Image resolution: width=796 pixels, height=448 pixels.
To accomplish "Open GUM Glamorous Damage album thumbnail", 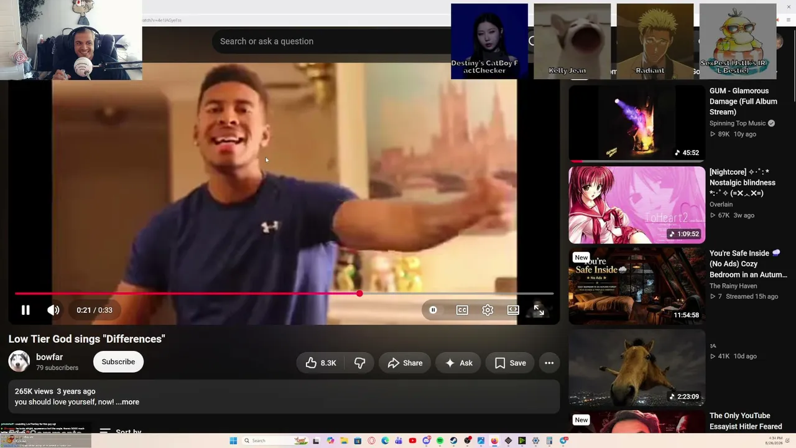I will (x=637, y=123).
